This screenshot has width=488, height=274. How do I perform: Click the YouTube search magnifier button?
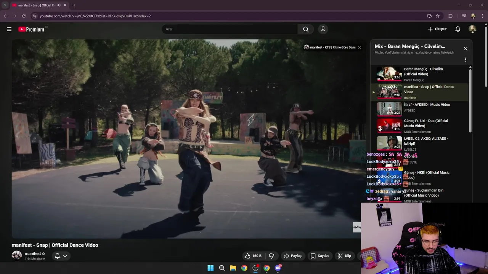pos(306,29)
